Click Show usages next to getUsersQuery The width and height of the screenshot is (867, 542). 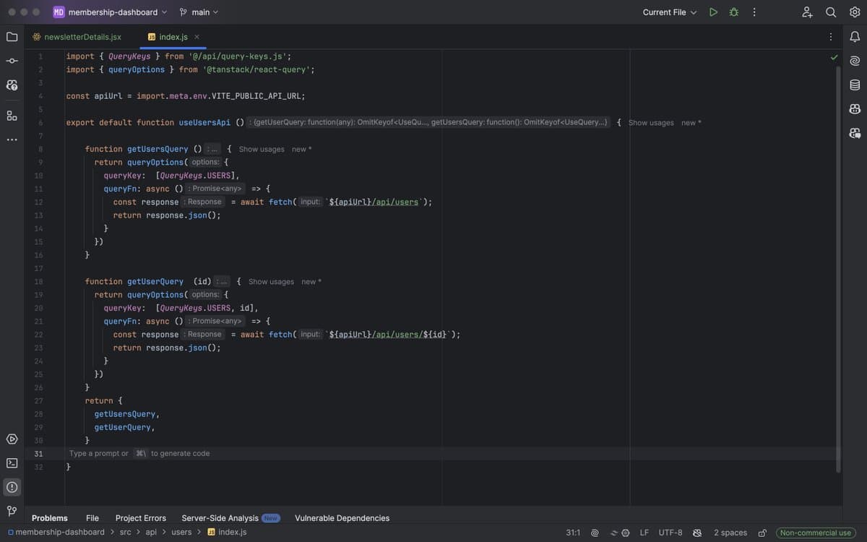point(262,149)
